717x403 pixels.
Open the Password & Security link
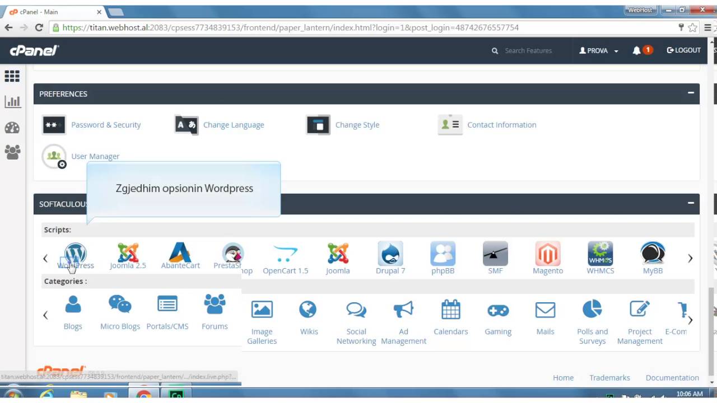(106, 125)
